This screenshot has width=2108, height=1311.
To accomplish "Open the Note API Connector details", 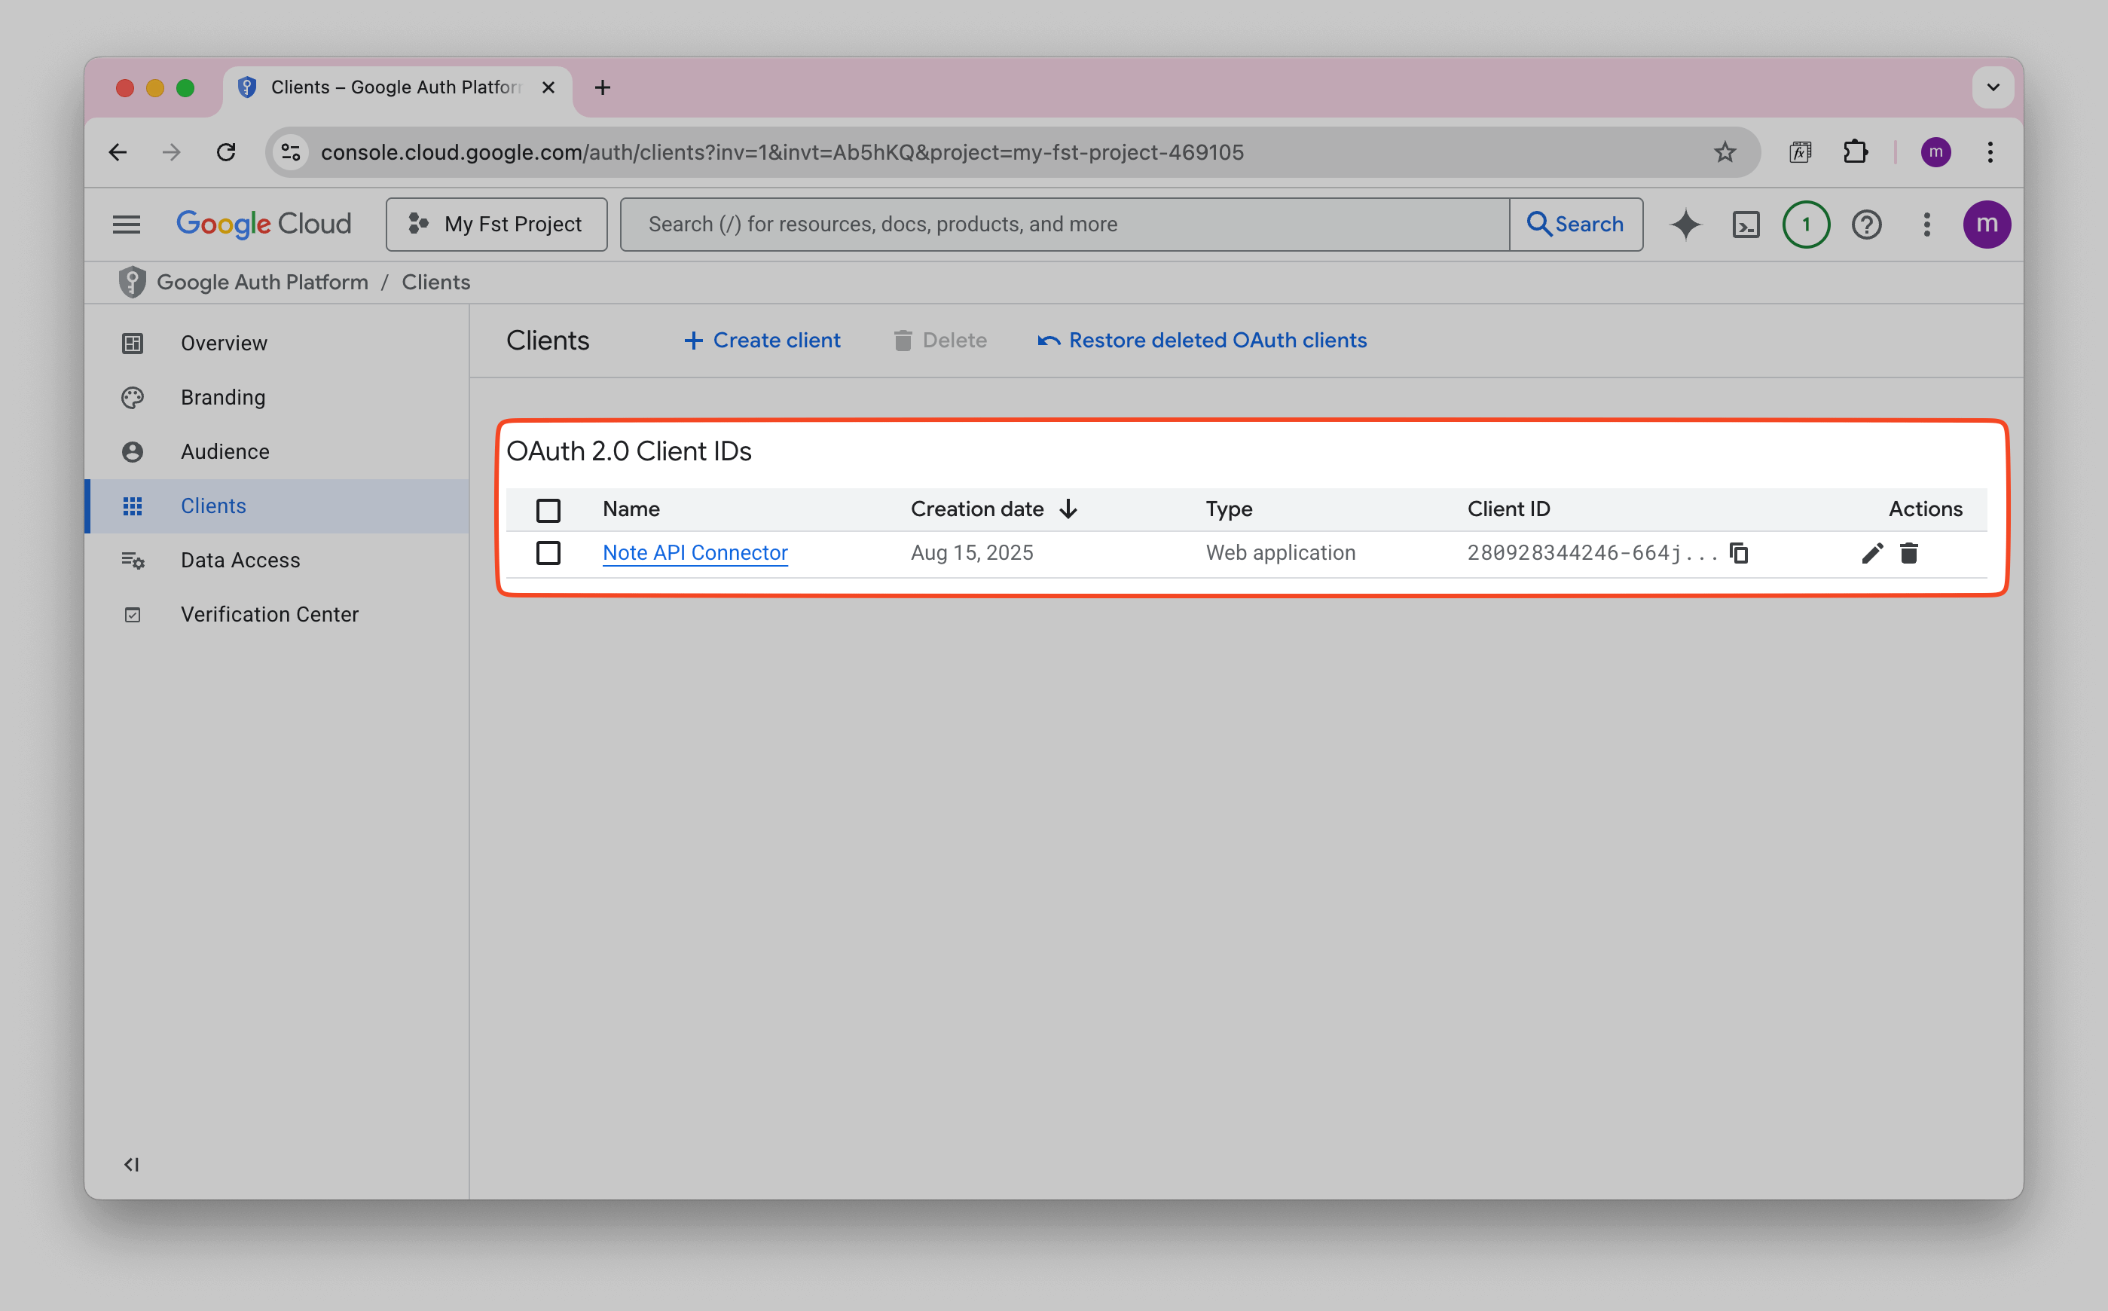I will 695,552.
